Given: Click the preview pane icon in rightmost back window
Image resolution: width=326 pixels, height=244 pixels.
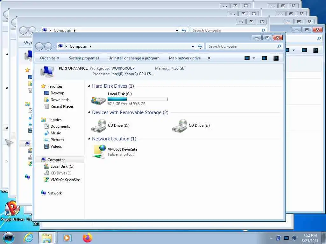Looking at the screenshot, I should point(304,50).
